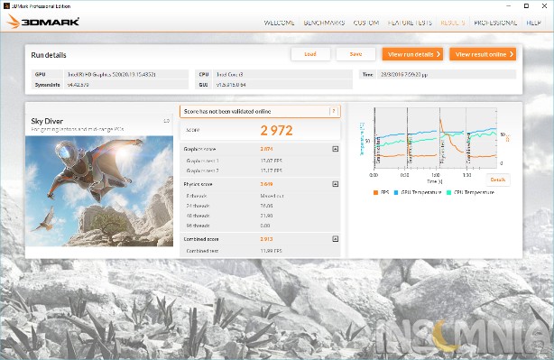This screenshot has width=554, height=360.
Task: Click the Sky Diver preview image
Action: tap(99, 191)
